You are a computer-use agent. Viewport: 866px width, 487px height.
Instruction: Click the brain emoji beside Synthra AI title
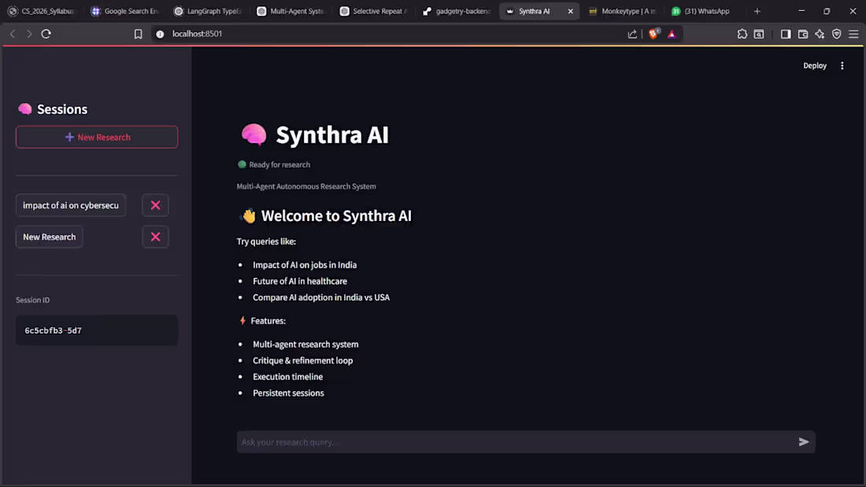pyautogui.click(x=254, y=135)
